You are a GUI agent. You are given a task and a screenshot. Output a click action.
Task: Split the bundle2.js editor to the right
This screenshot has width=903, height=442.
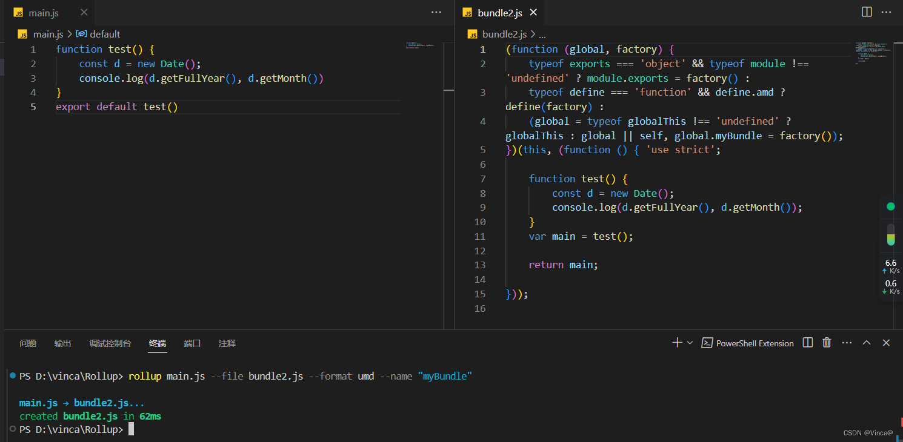(867, 12)
